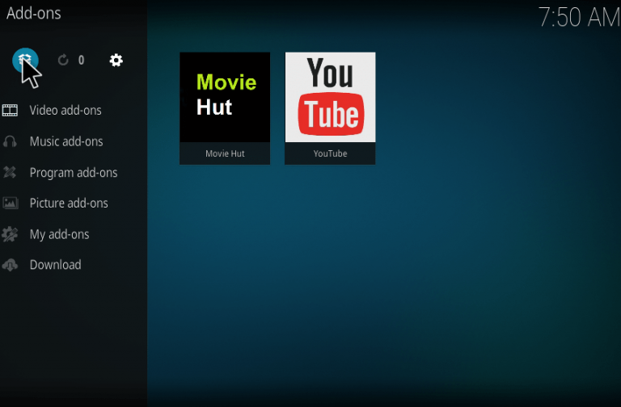The width and height of the screenshot is (621, 407).
Task: Click the Movie Hut caption label
Action: 225,153
